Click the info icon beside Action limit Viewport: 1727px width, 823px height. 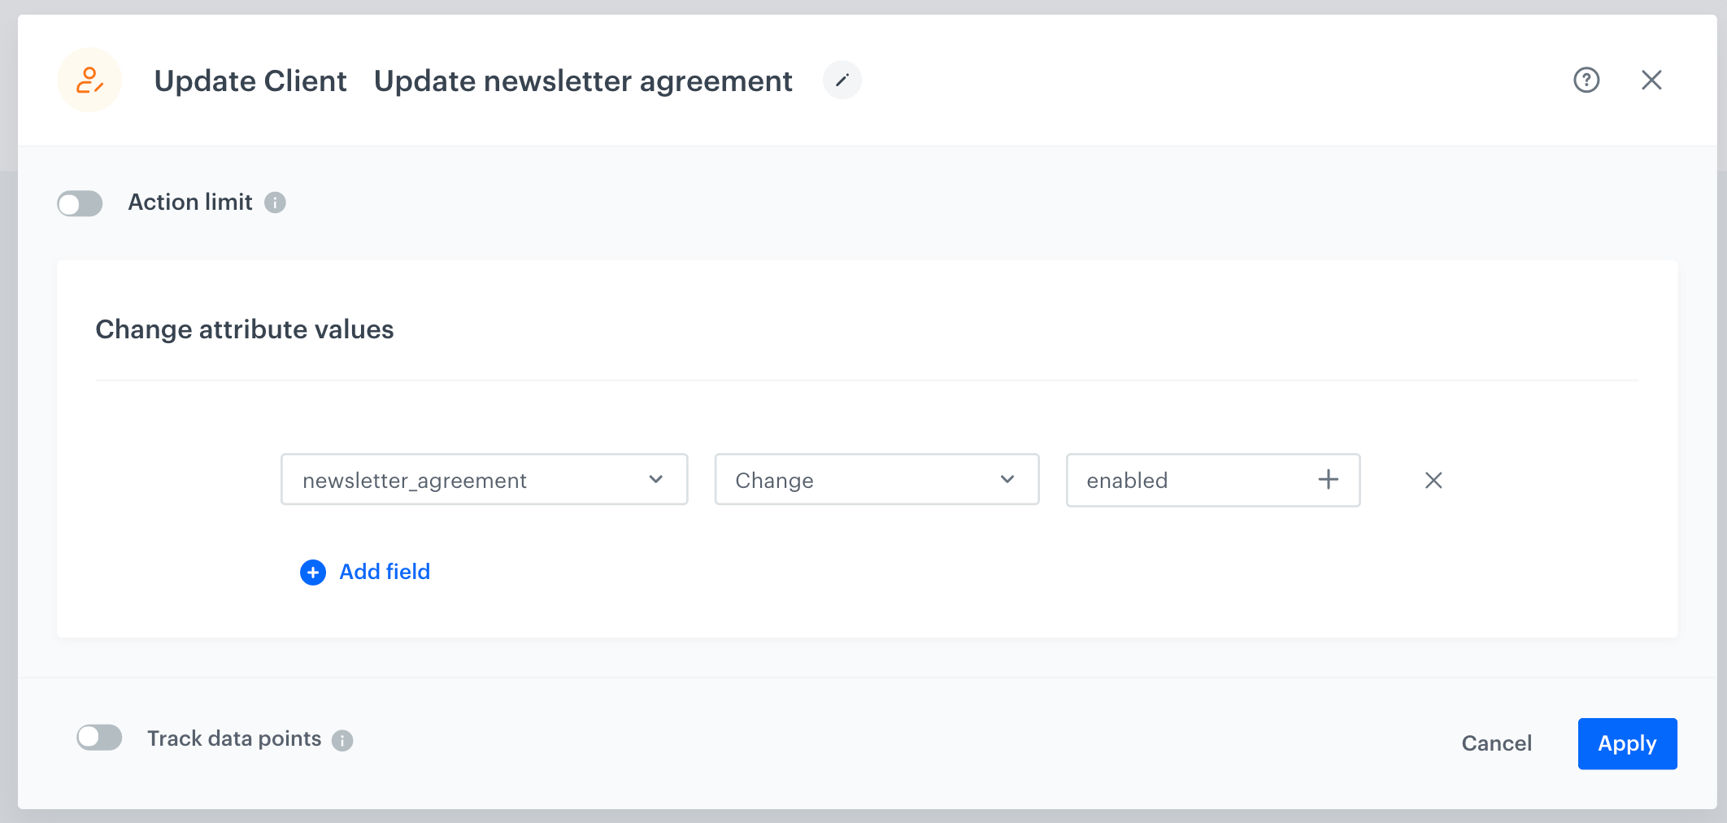click(276, 202)
